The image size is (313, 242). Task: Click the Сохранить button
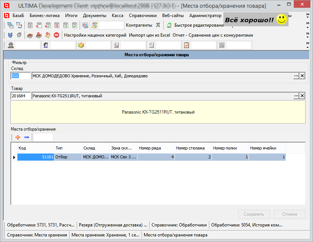tap(254, 214)
